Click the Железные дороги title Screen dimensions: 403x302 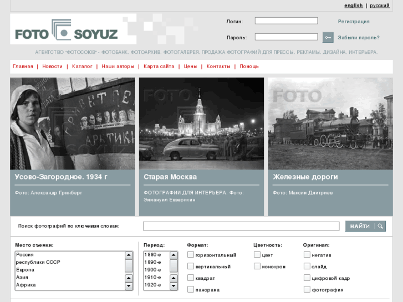305,177
